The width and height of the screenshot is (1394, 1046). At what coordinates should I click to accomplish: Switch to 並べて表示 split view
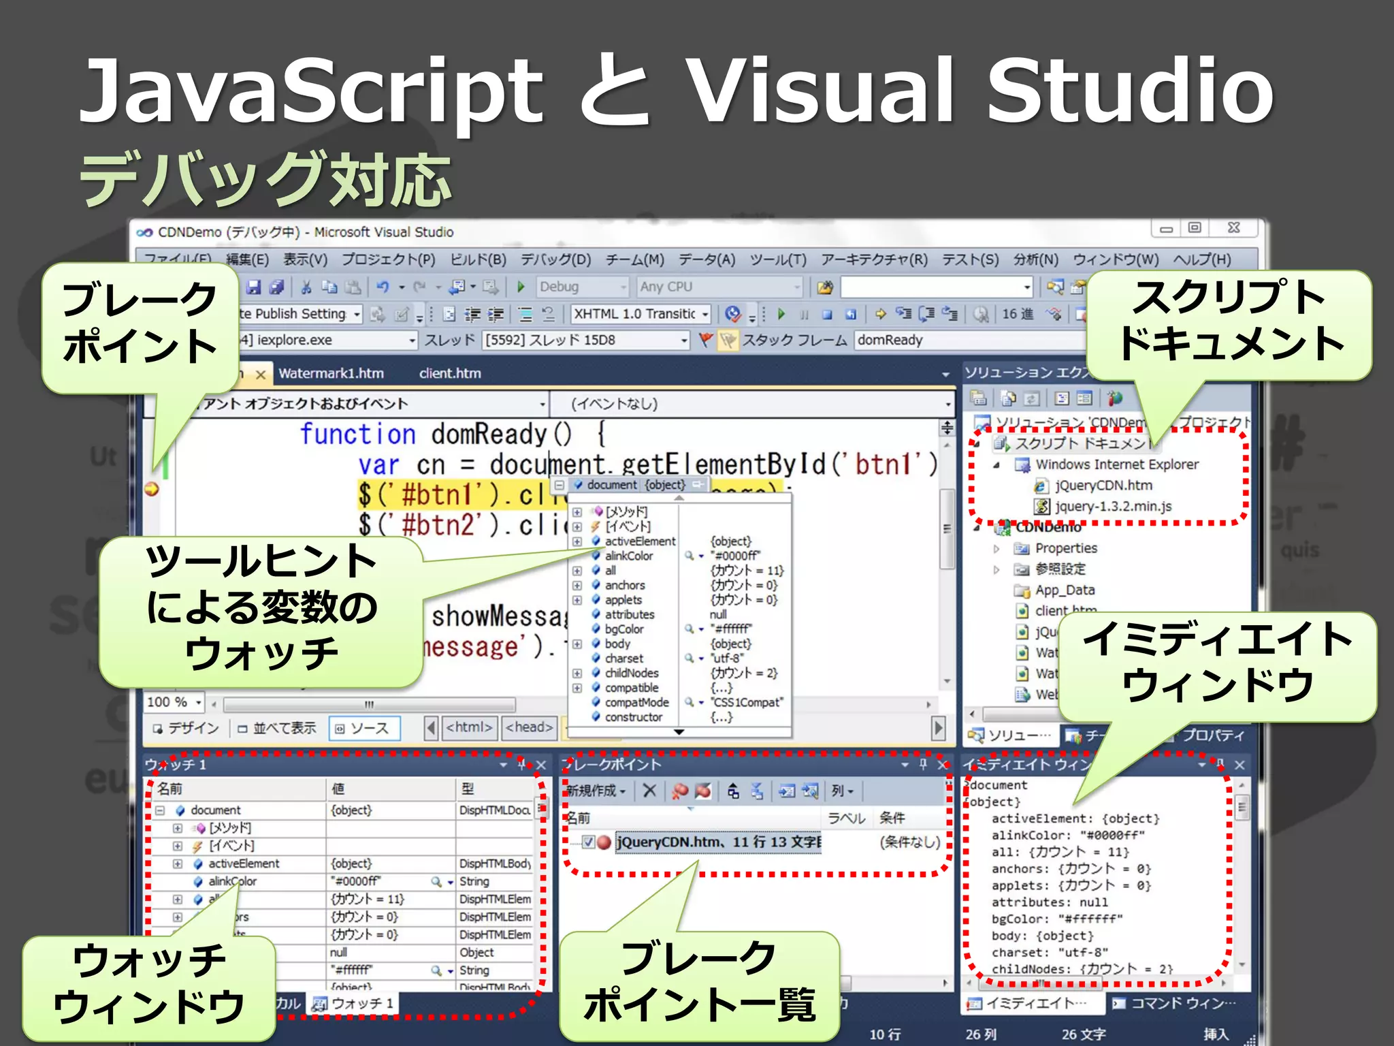click(x=277, y=729)
